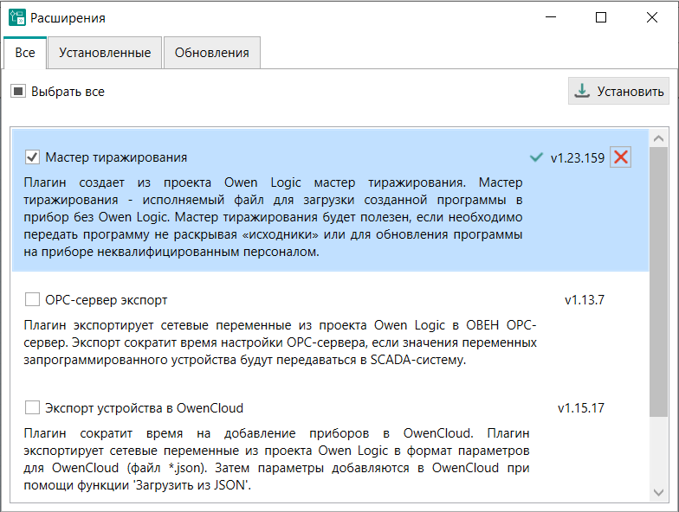Select the Экспорт устройства в OwenCloud title

pos(145,407)
